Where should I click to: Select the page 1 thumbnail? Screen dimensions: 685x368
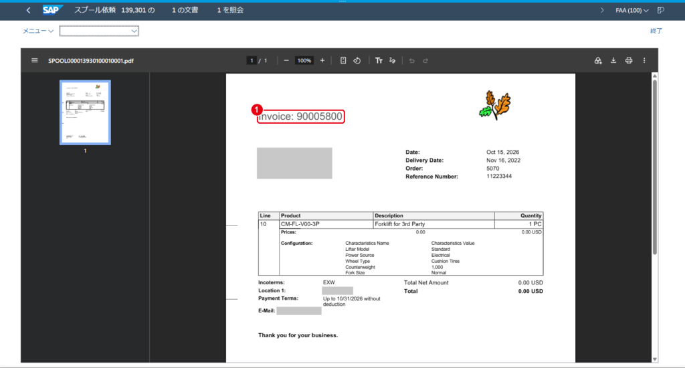85,112
